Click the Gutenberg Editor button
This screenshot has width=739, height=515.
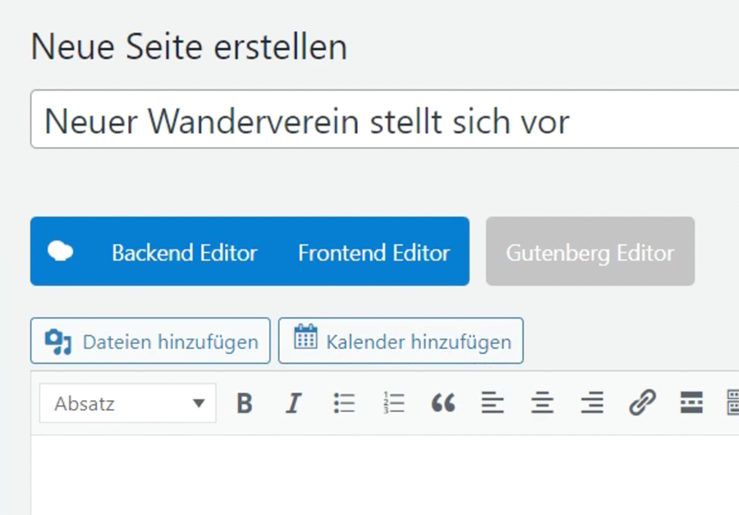[x=590, y=252]
